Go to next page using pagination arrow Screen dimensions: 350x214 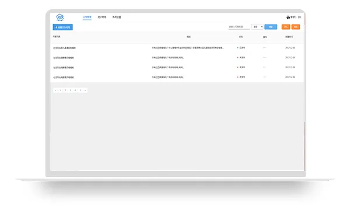pos(85,90)
